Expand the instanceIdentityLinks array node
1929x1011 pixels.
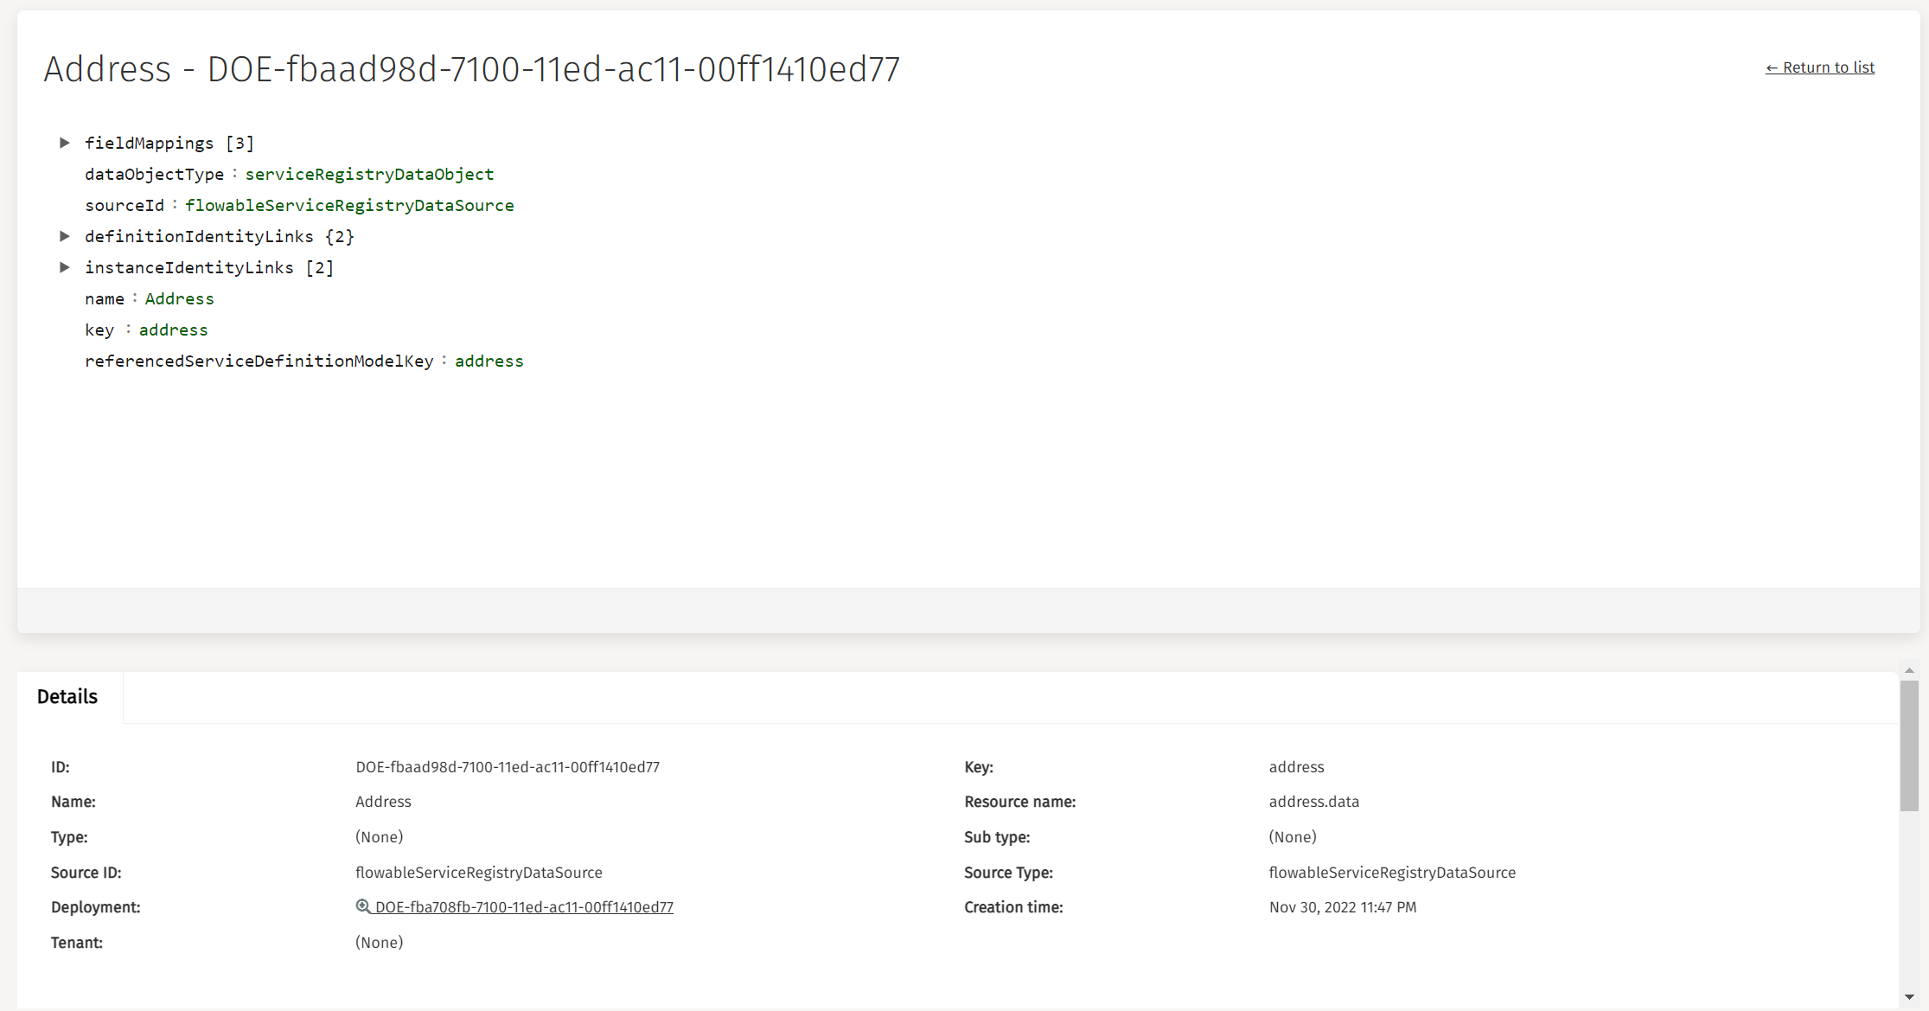[65, 267]
